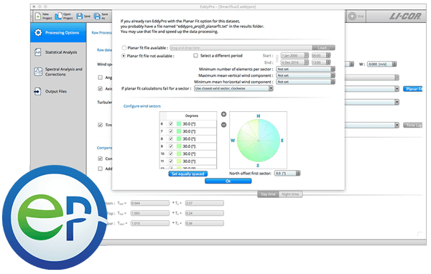This screenshot has width=431, height=274.
Task: Click color swatch for sector 6
Action: tap(179, 124)
